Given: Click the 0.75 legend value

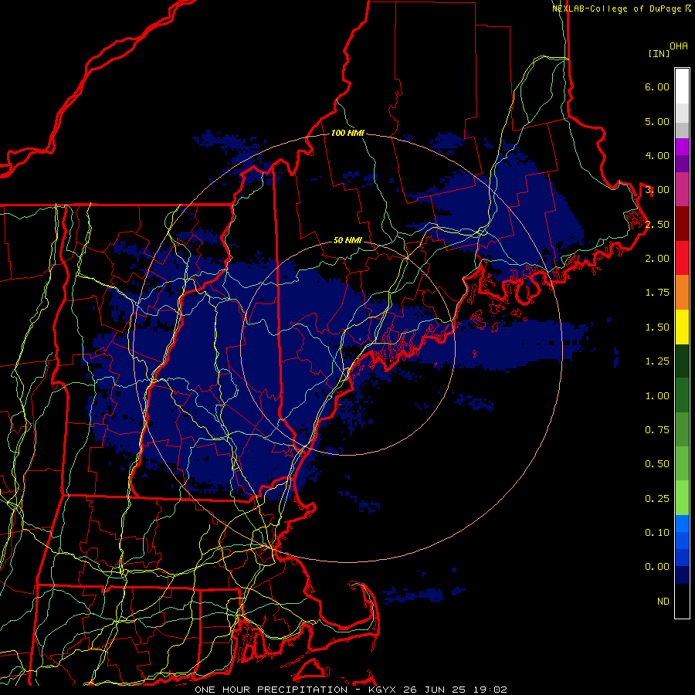Looking at the screenshot, I should coord(657,430).
